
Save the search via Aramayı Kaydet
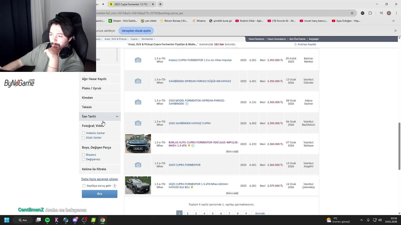coord(305,44)
